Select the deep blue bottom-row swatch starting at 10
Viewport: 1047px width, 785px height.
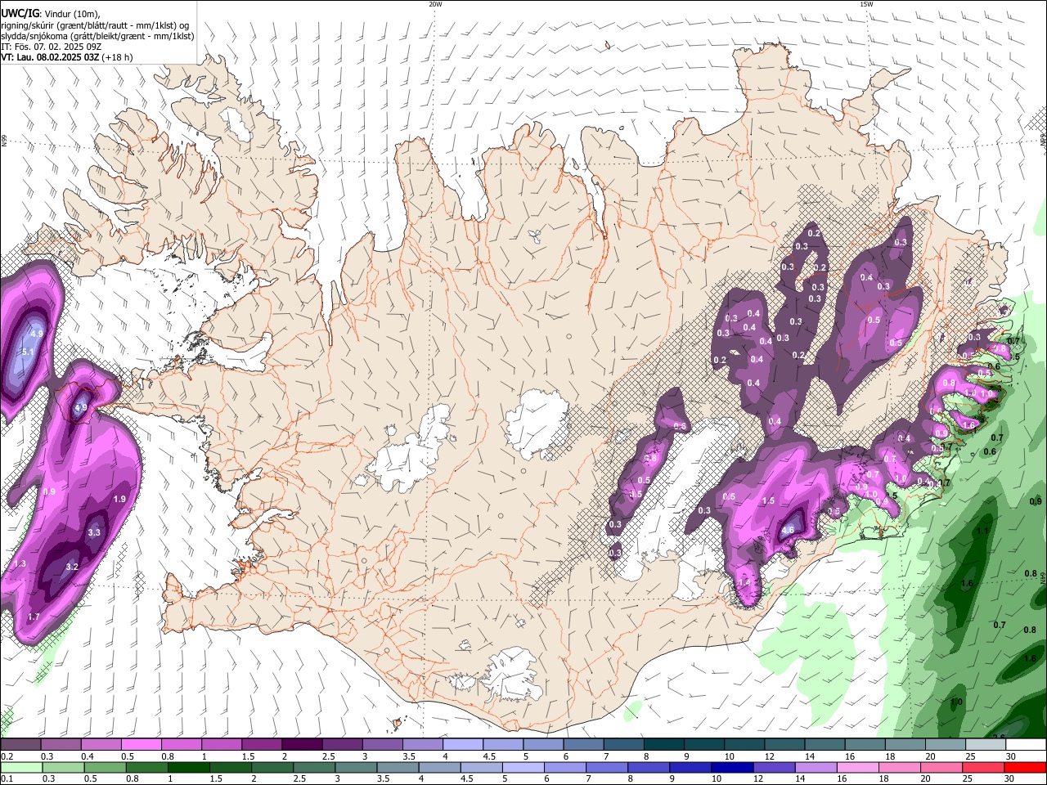[x=733, y=767]
